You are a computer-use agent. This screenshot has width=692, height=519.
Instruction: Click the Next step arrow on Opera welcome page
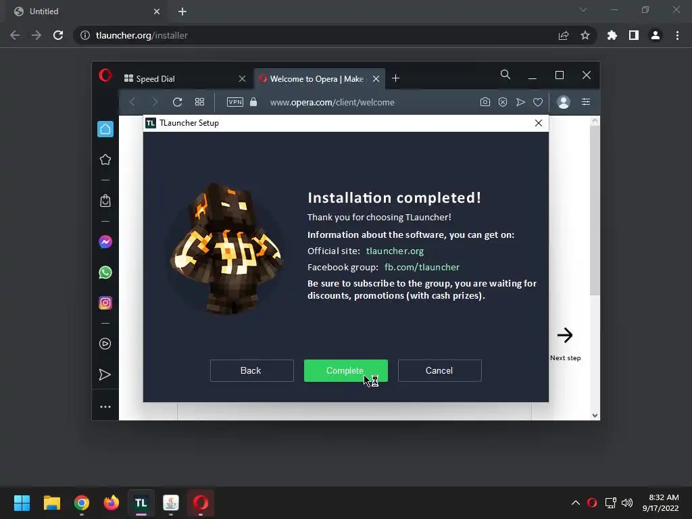point(565,335)
